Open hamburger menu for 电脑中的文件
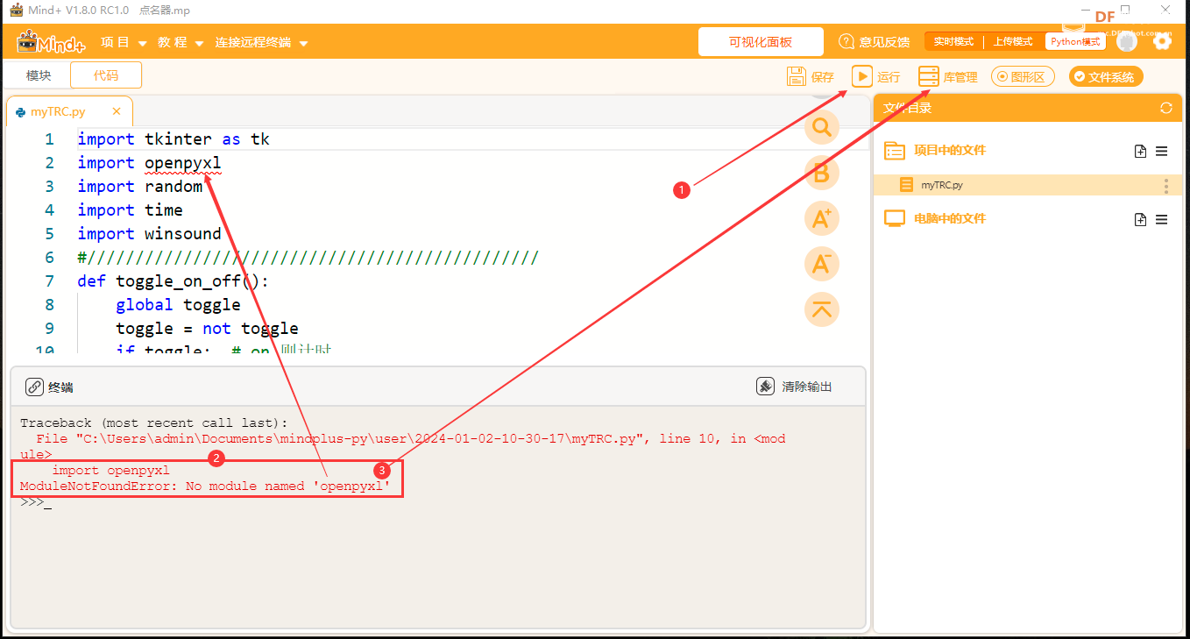1190x639 pixels. pos(1161,220)
